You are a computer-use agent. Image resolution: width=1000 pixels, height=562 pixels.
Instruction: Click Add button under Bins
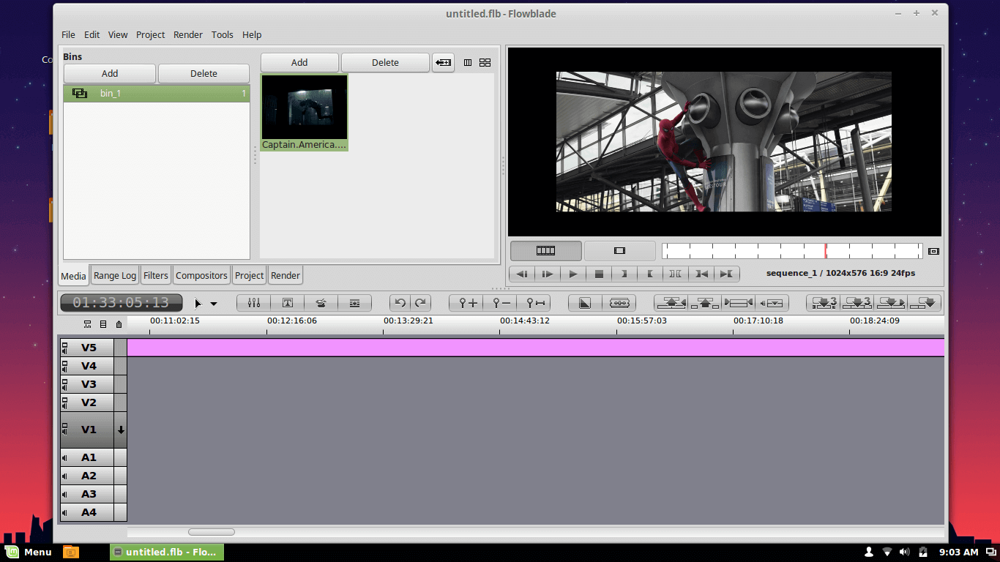[110, 73]
